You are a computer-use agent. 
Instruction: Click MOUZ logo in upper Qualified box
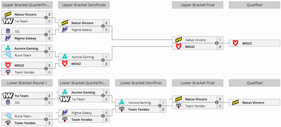pyautogui.click(x=235, y=43)
